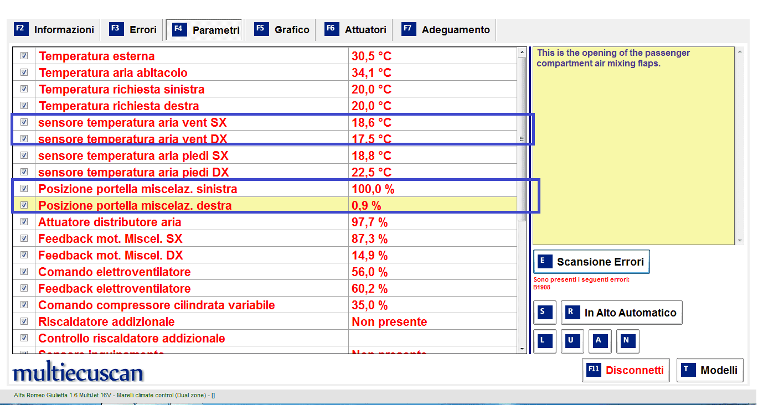Select Attuatore distributore aria row
This screenshot has height=405, width=758.
point(265,222)
